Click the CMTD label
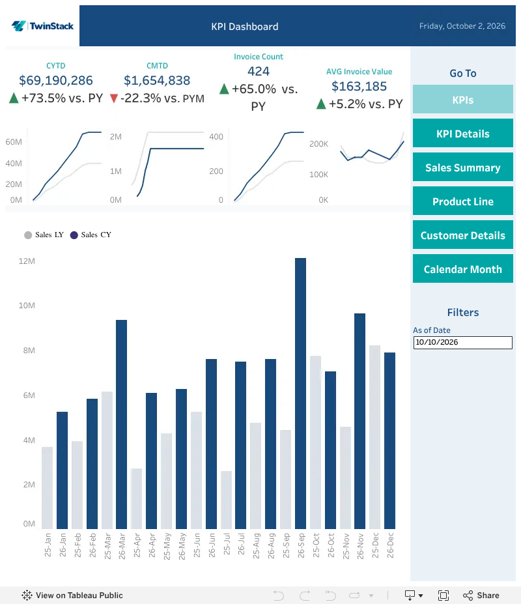 [x=157, y=66]
